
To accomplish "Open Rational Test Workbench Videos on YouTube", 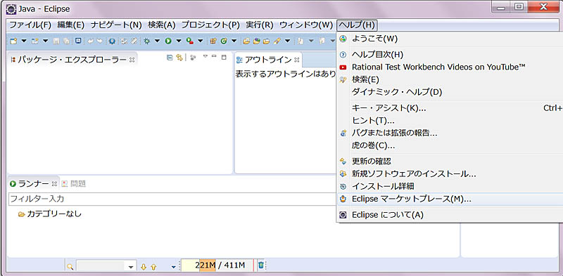I will (450, 67).
